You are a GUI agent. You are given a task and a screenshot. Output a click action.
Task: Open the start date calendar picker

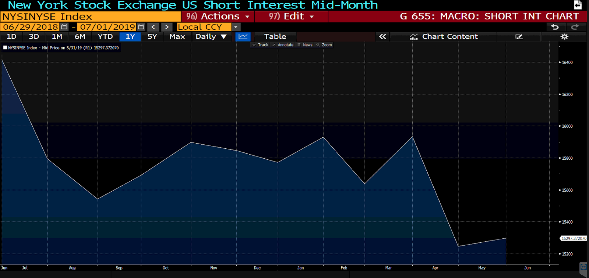coord(64,27)
